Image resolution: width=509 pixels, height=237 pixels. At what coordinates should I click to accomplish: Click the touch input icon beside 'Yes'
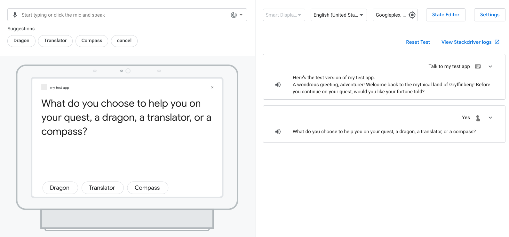(x=478, y=118)
